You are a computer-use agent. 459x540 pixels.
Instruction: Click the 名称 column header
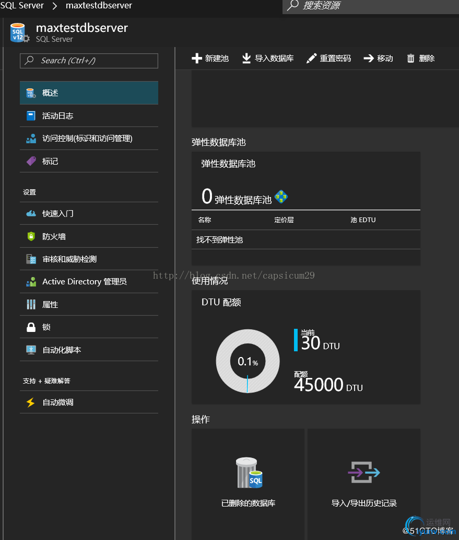click(205, 220)
